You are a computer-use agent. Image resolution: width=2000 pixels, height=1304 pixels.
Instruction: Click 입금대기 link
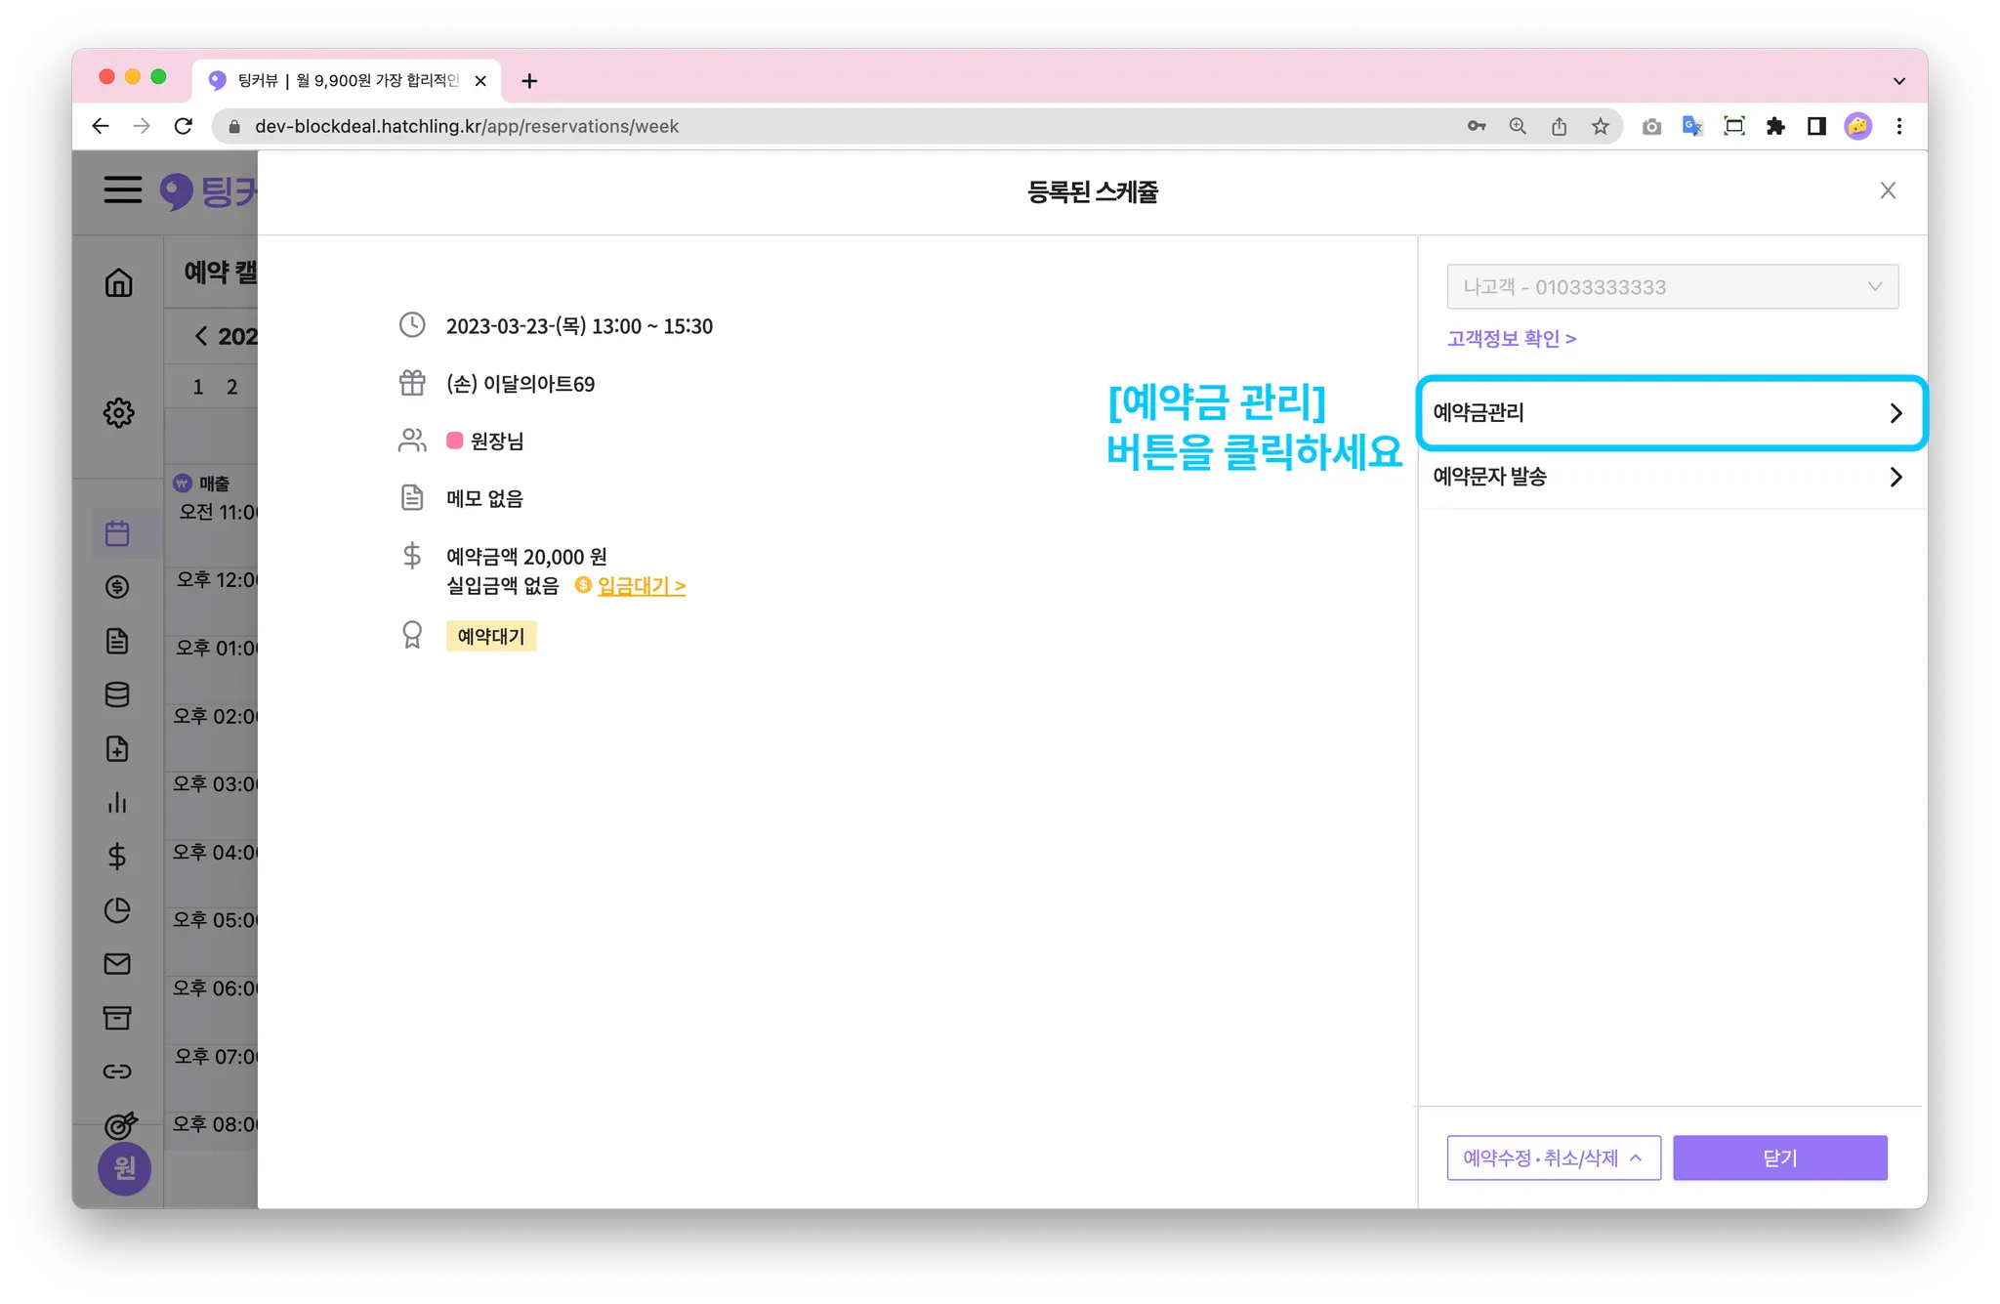pos(641,586)
